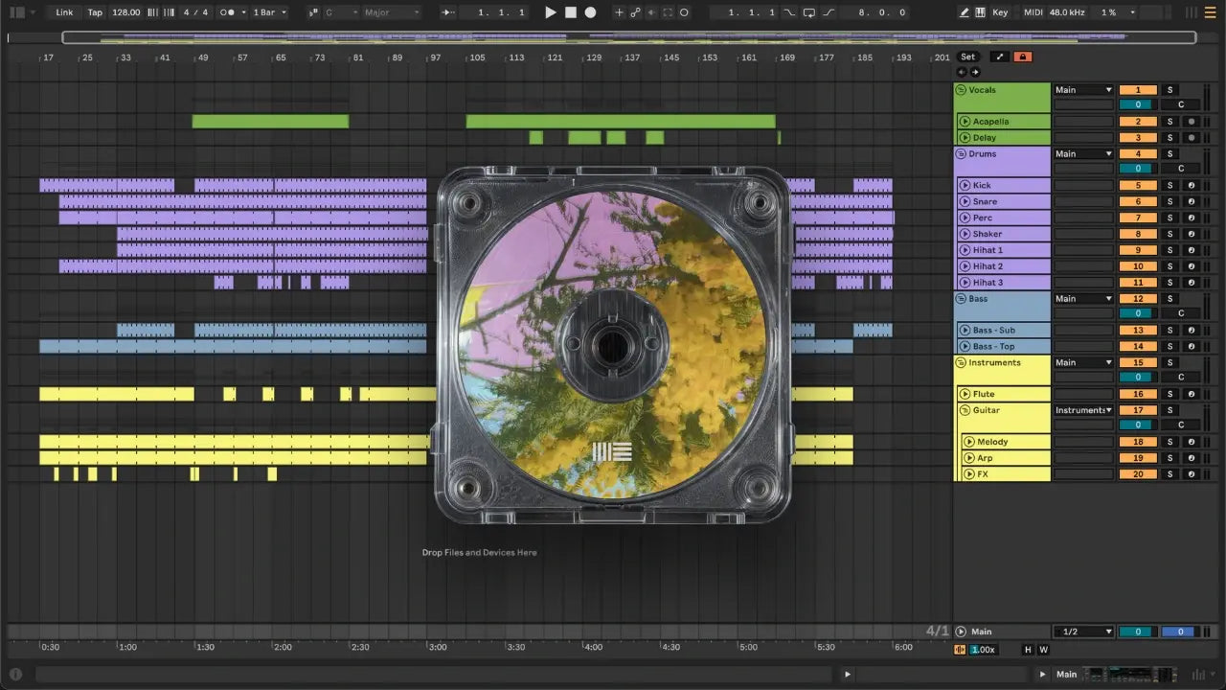The height and width of the screenshot is (690, 1226).
Task: Unfold the Flute track
Action: [965, 394]
